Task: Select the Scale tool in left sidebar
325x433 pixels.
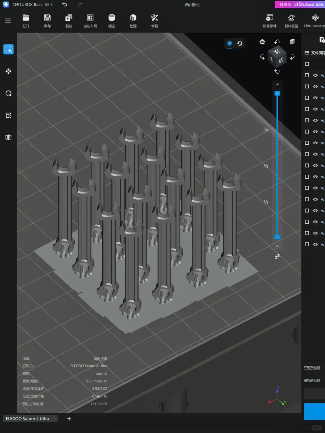Action: [x=8, y=115]
